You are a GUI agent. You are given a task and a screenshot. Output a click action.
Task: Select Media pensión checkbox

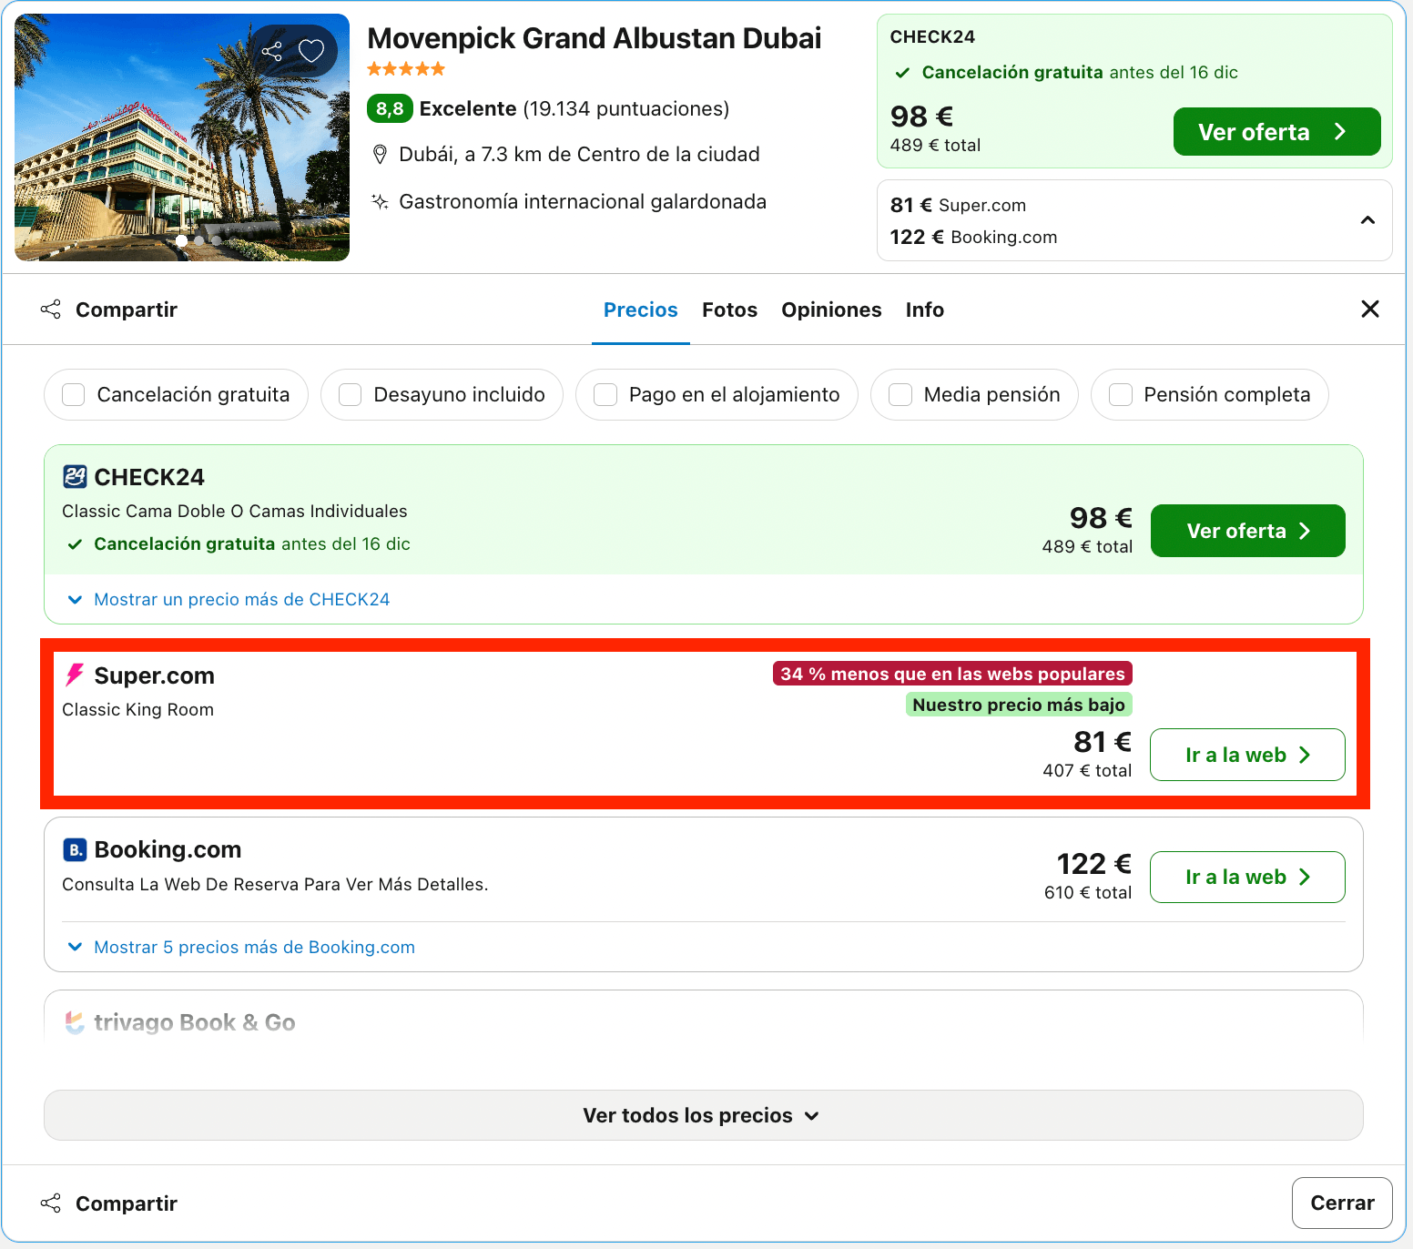[900, 394]
